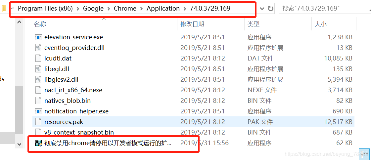Image resolution: width=371 pixels, height=160 pixels.
Task: Click the size value 62 KB
Action: [344, 143]
